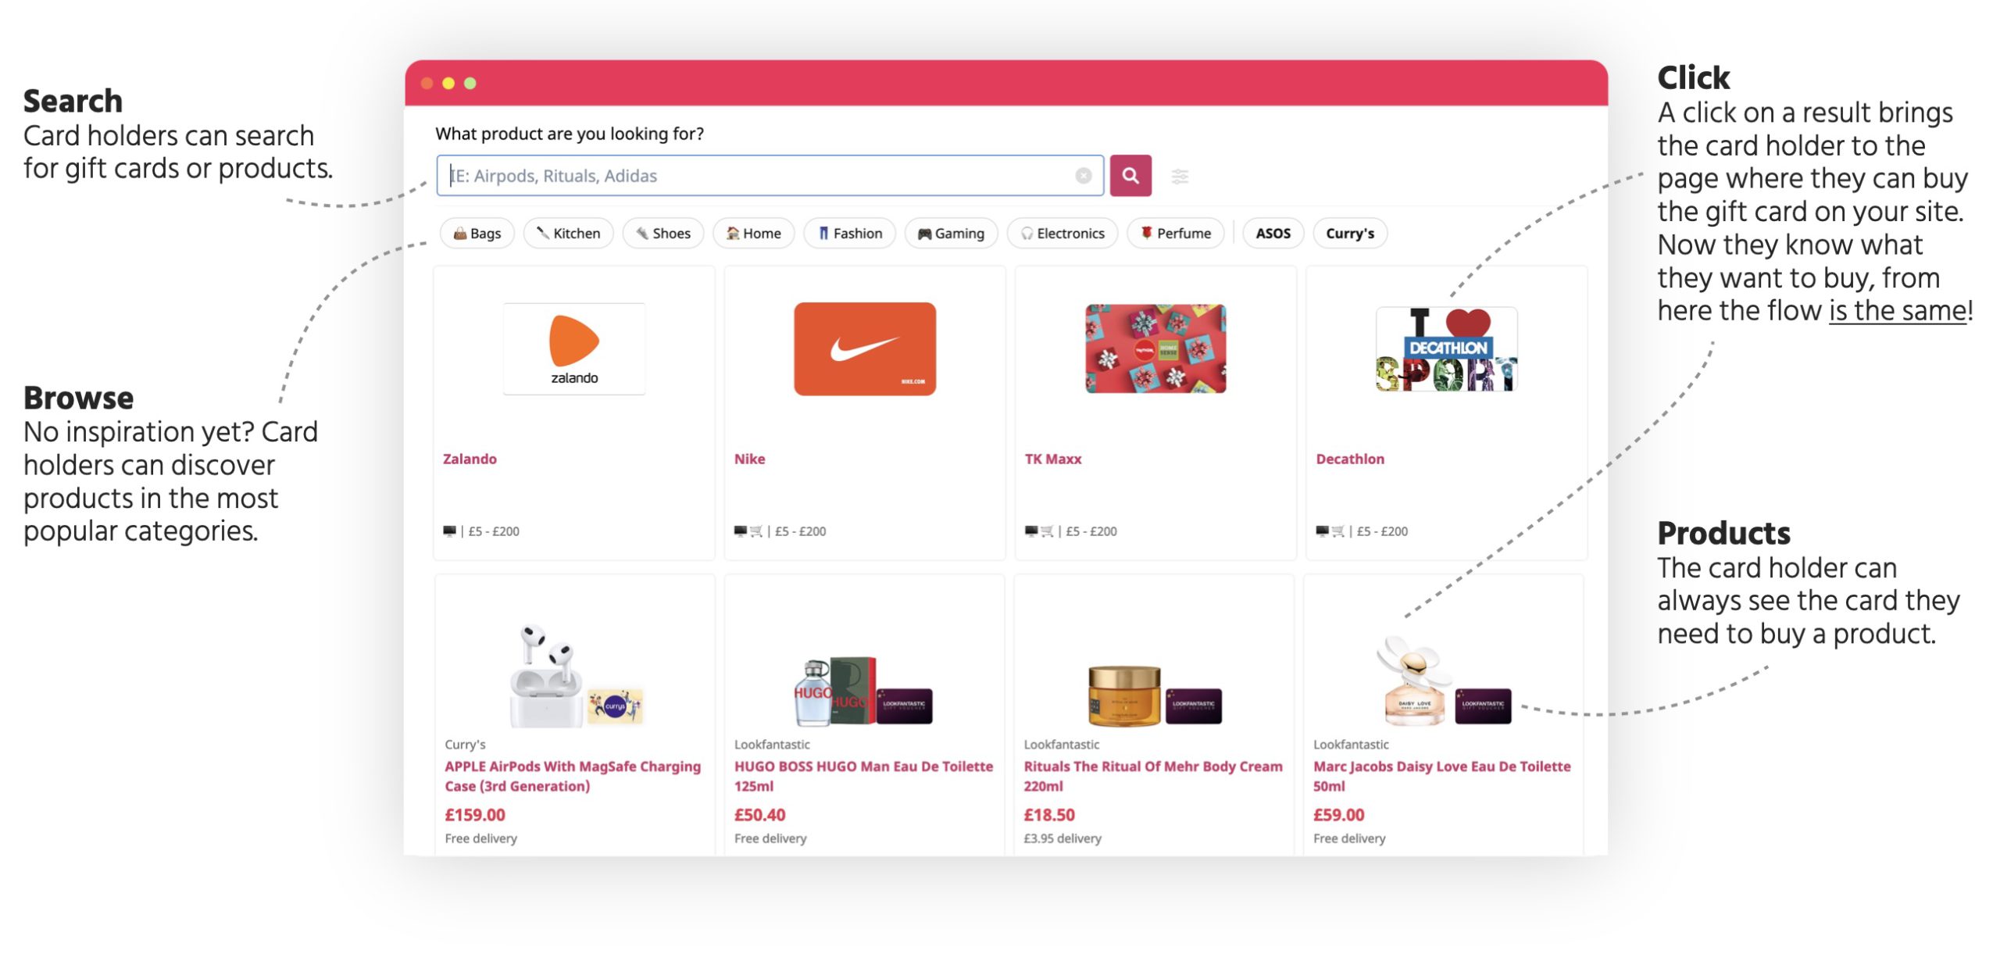The image size is (2000, 965).
Task: Click the TK Maxx title link
Action: tap(1052, 459)
